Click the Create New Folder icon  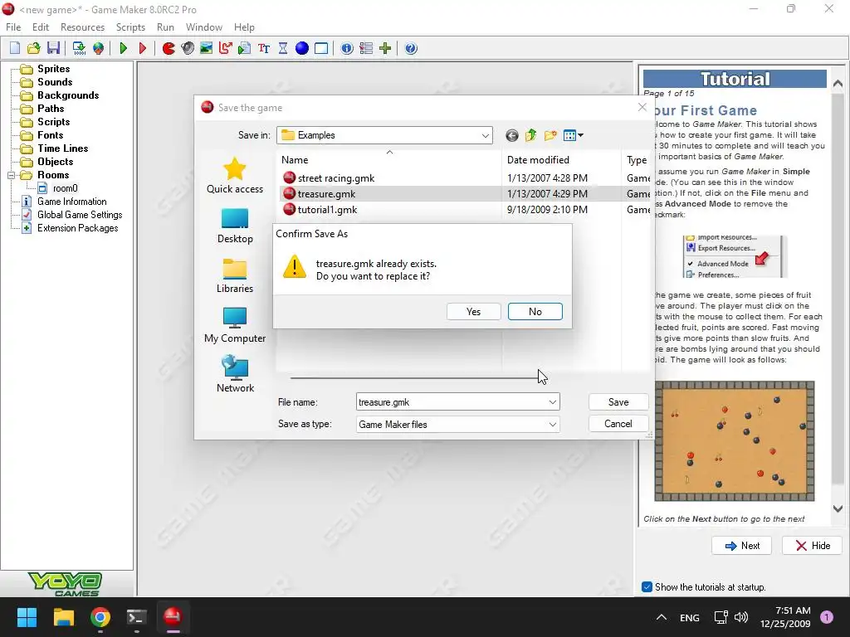[550, 135]
